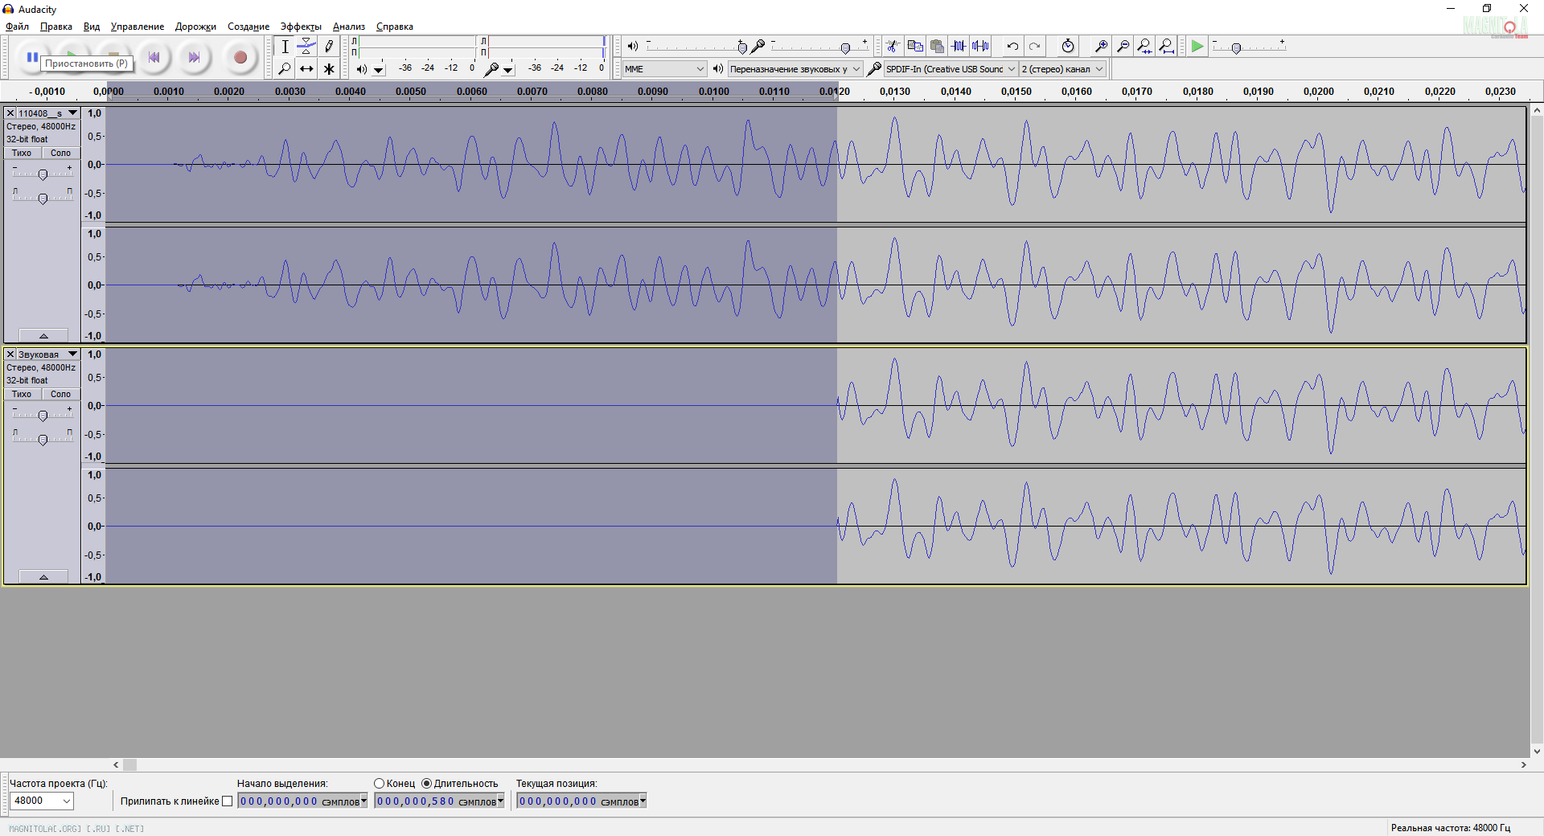Click the Текущая позиция samples field
This screenshot has width=1544, height=836.
(581, 801)
